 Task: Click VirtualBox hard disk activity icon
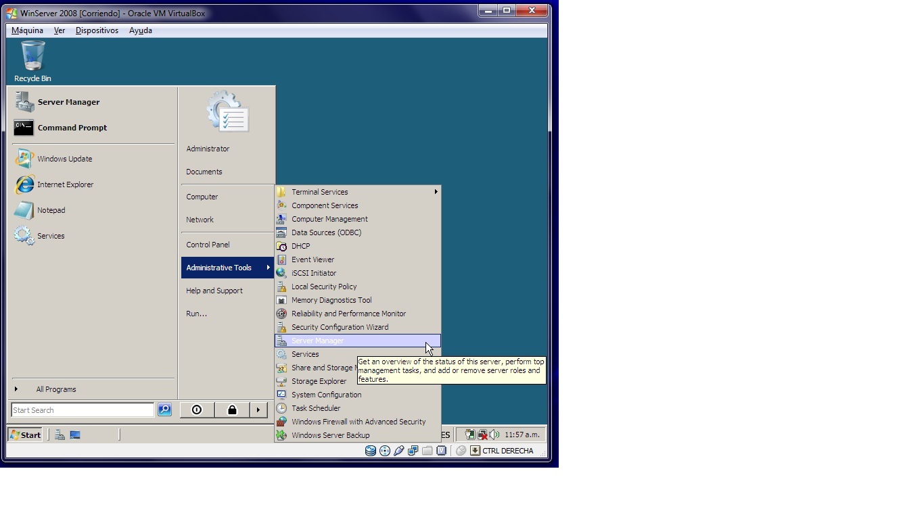coord(371,451)
